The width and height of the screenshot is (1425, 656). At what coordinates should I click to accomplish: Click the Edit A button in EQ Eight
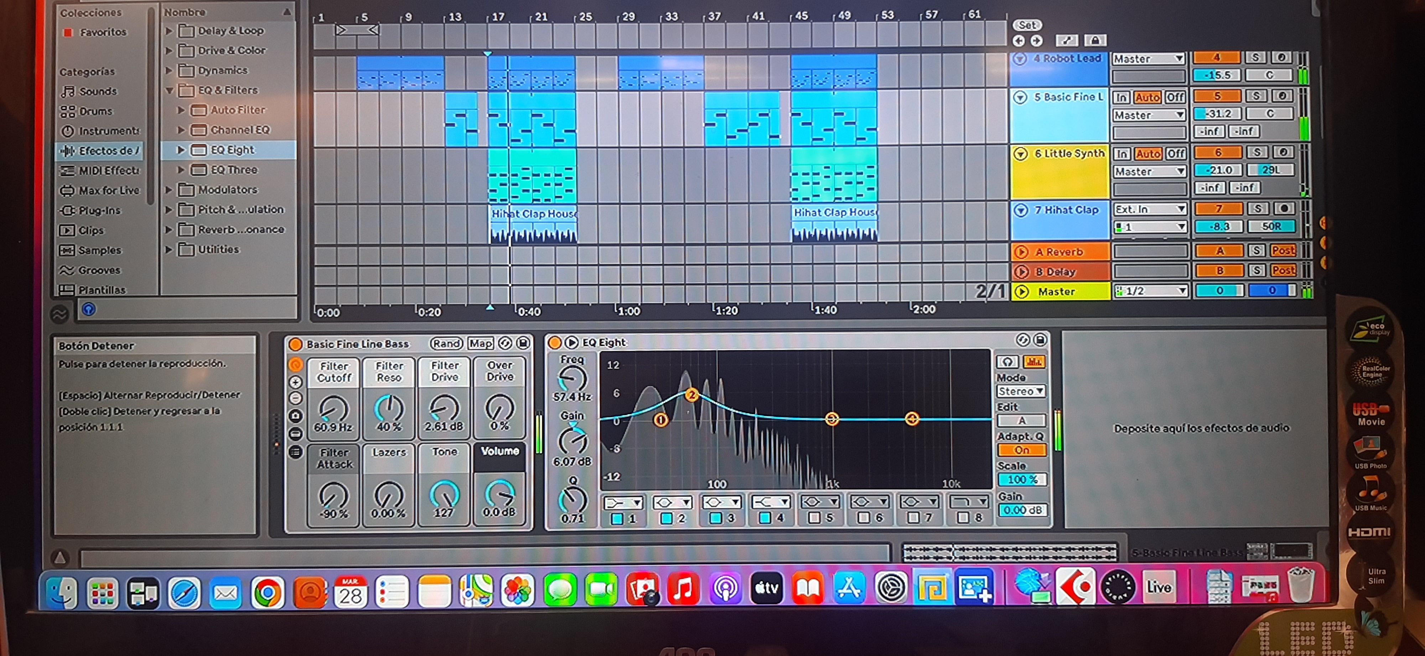1021,421
